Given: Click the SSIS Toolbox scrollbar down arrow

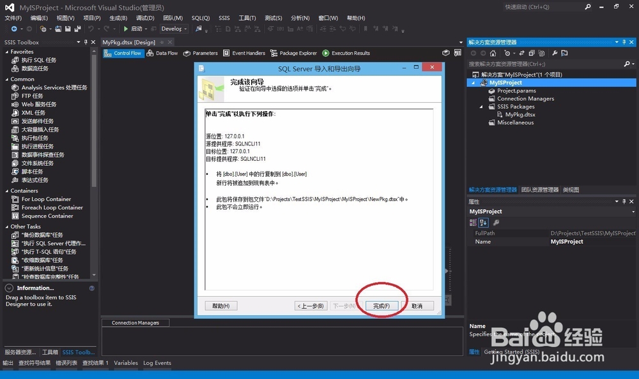Looking at the screenshot, I should tap(94, 275).
